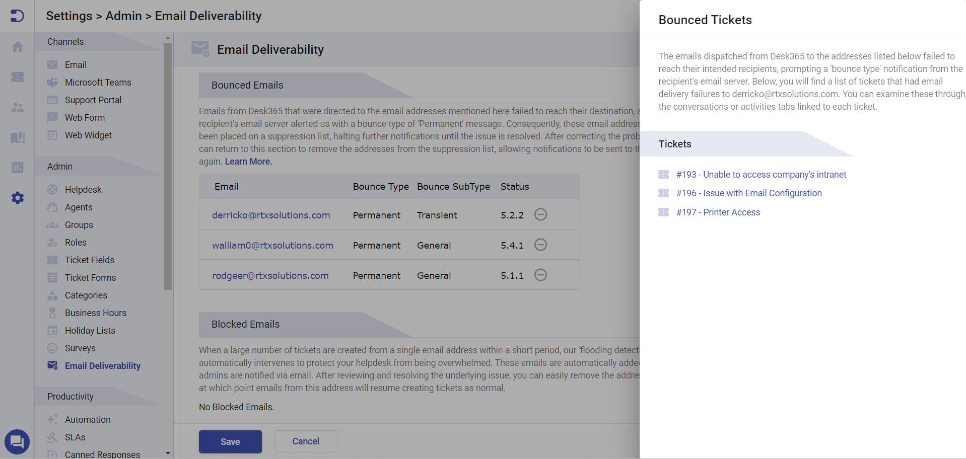Remove rodgeer@rtxsolutions.com from the suppression list
Screen dimensions: 966x459
540,275
